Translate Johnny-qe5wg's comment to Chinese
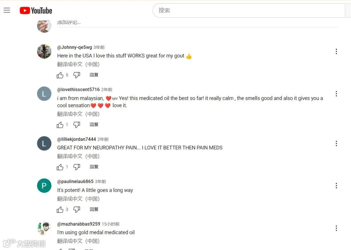The width and height of the screenshot is (351, 250). pyautogui.click(x=78, y=64)
